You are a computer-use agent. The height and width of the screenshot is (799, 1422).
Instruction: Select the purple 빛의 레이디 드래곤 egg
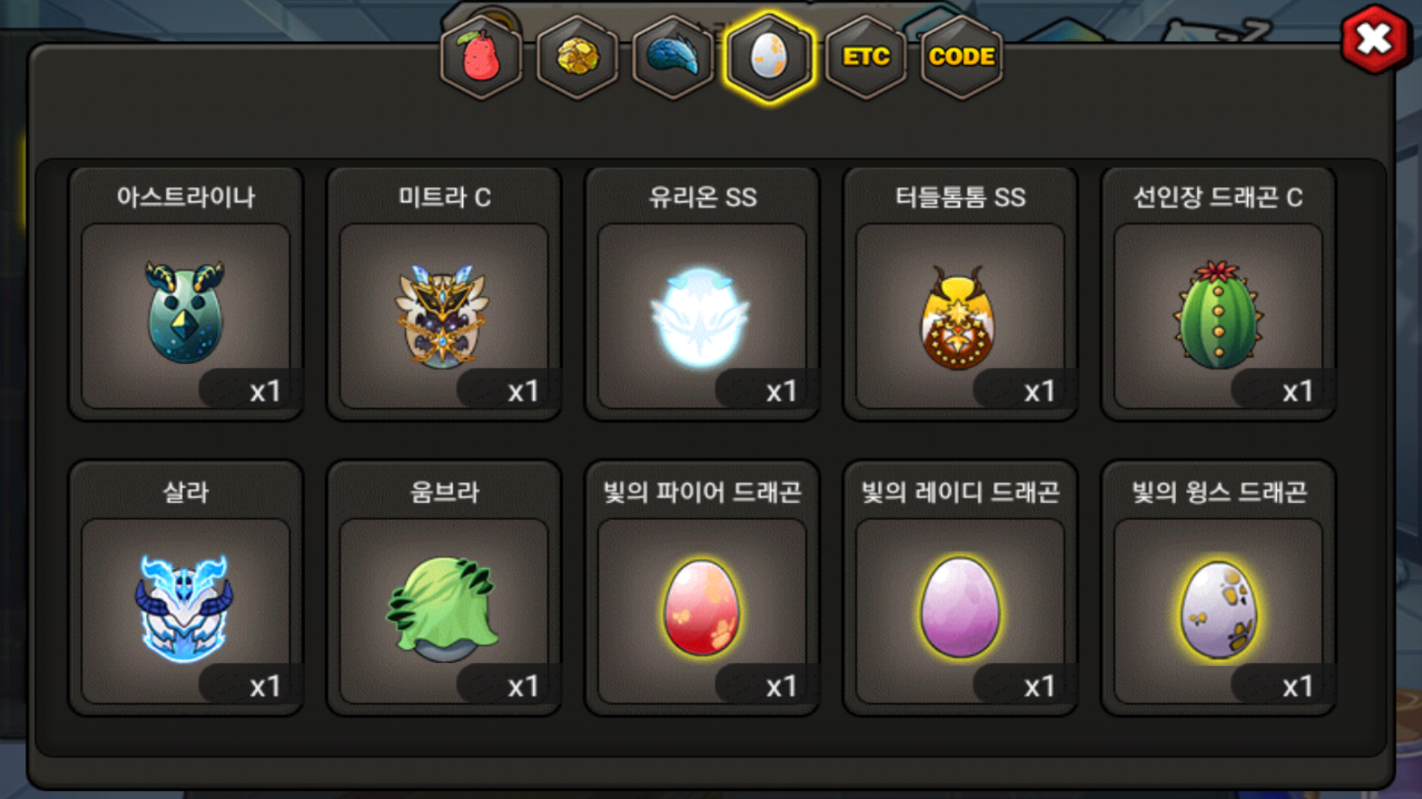959,608
